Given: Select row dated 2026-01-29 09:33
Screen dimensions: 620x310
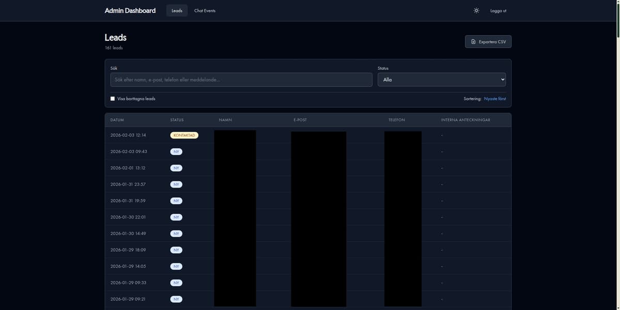Looking at the screenshot, I should pyautogui.click(x=308, y=283).
